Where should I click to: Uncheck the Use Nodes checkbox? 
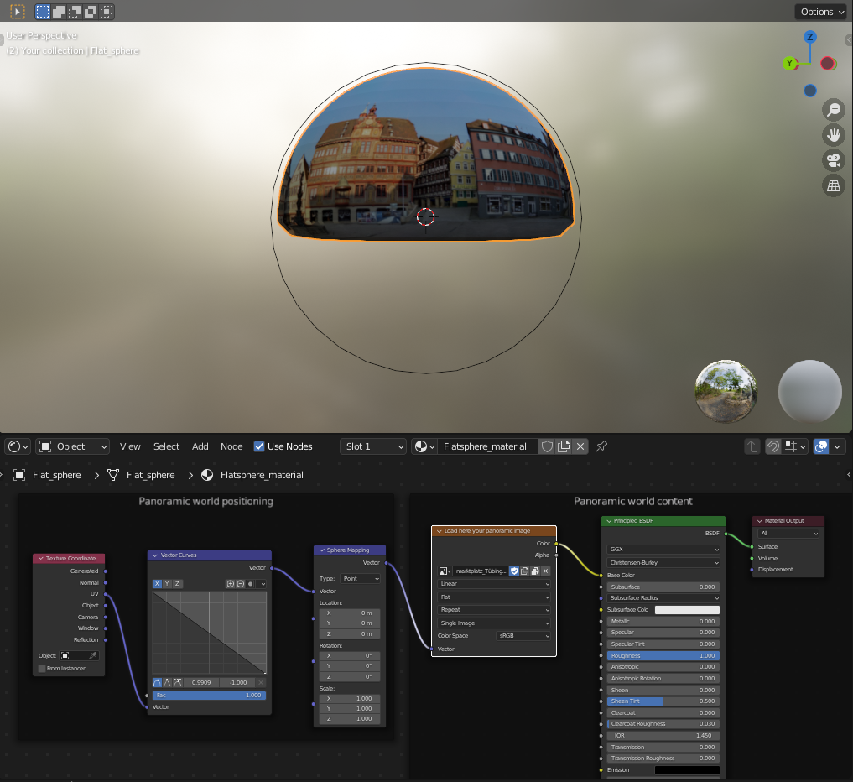click(259, 446)
